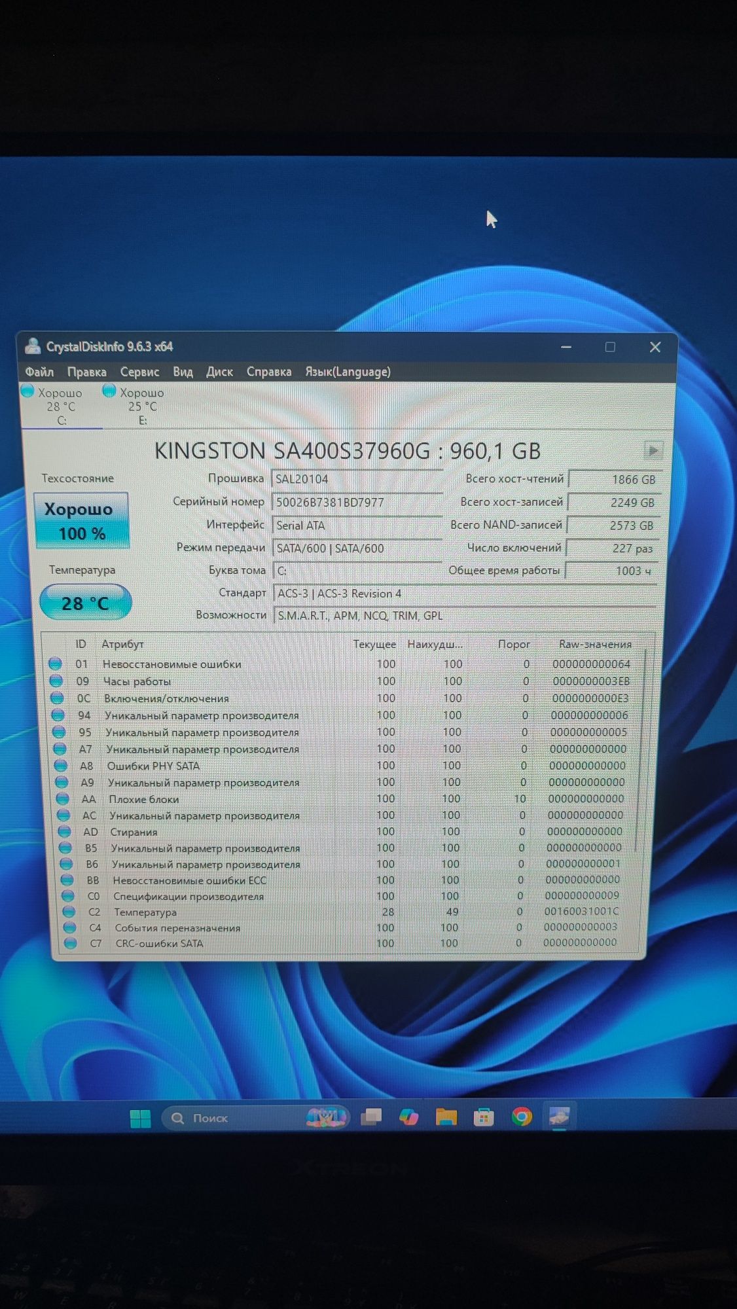
Task: Click the Атрибут column header
Action: (x=122, y=644)
